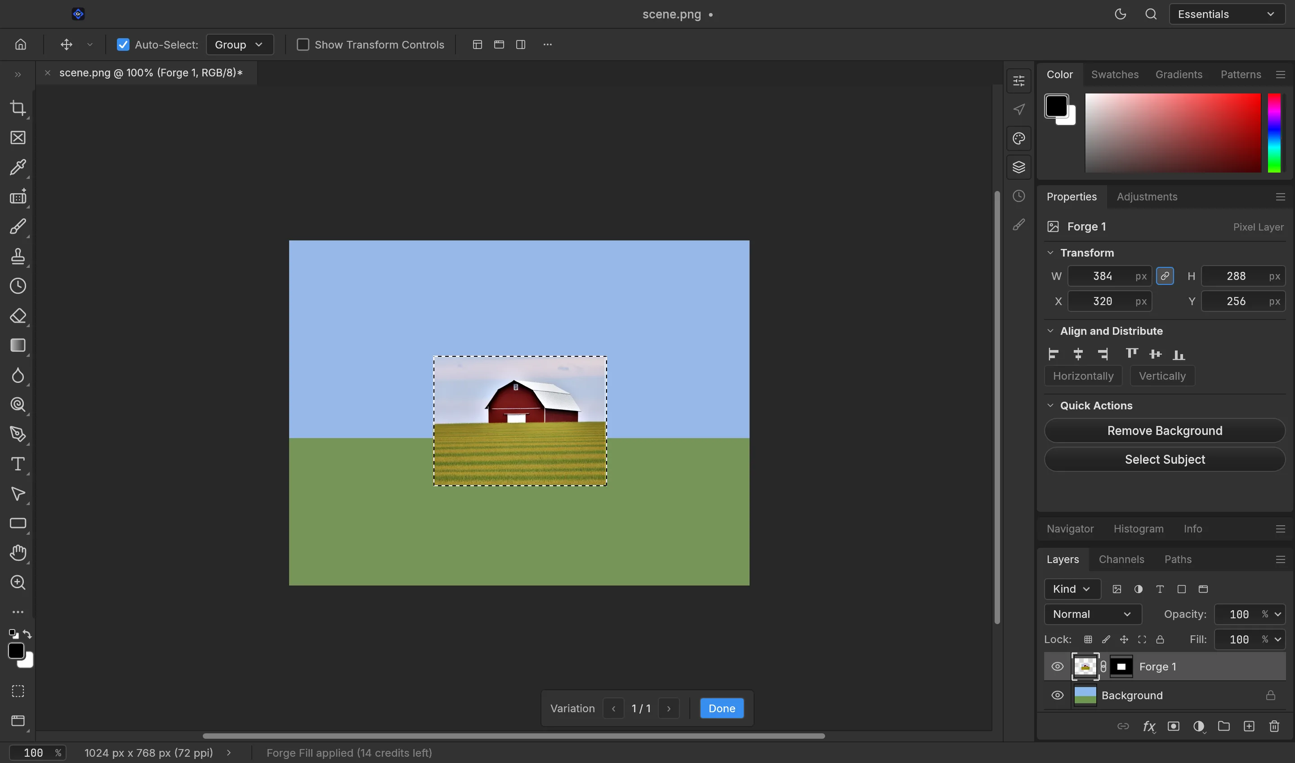Select the Hand tool
1295x763 pixels.
tap(18, 553)
